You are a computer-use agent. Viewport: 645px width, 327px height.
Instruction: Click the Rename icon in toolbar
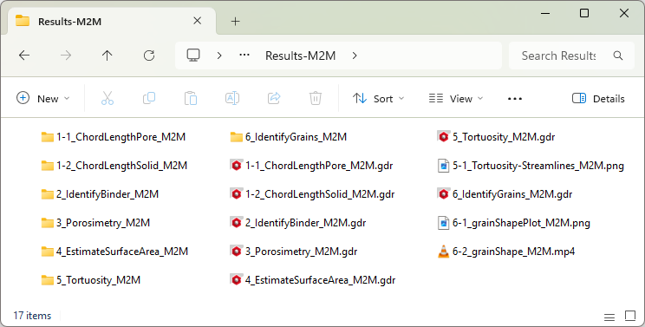coord(232,98)
